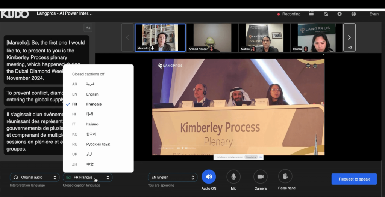Screen dimensions: 385x197
Task: Click Stop sharing in the sharing bar
Action: coord(251,157)
